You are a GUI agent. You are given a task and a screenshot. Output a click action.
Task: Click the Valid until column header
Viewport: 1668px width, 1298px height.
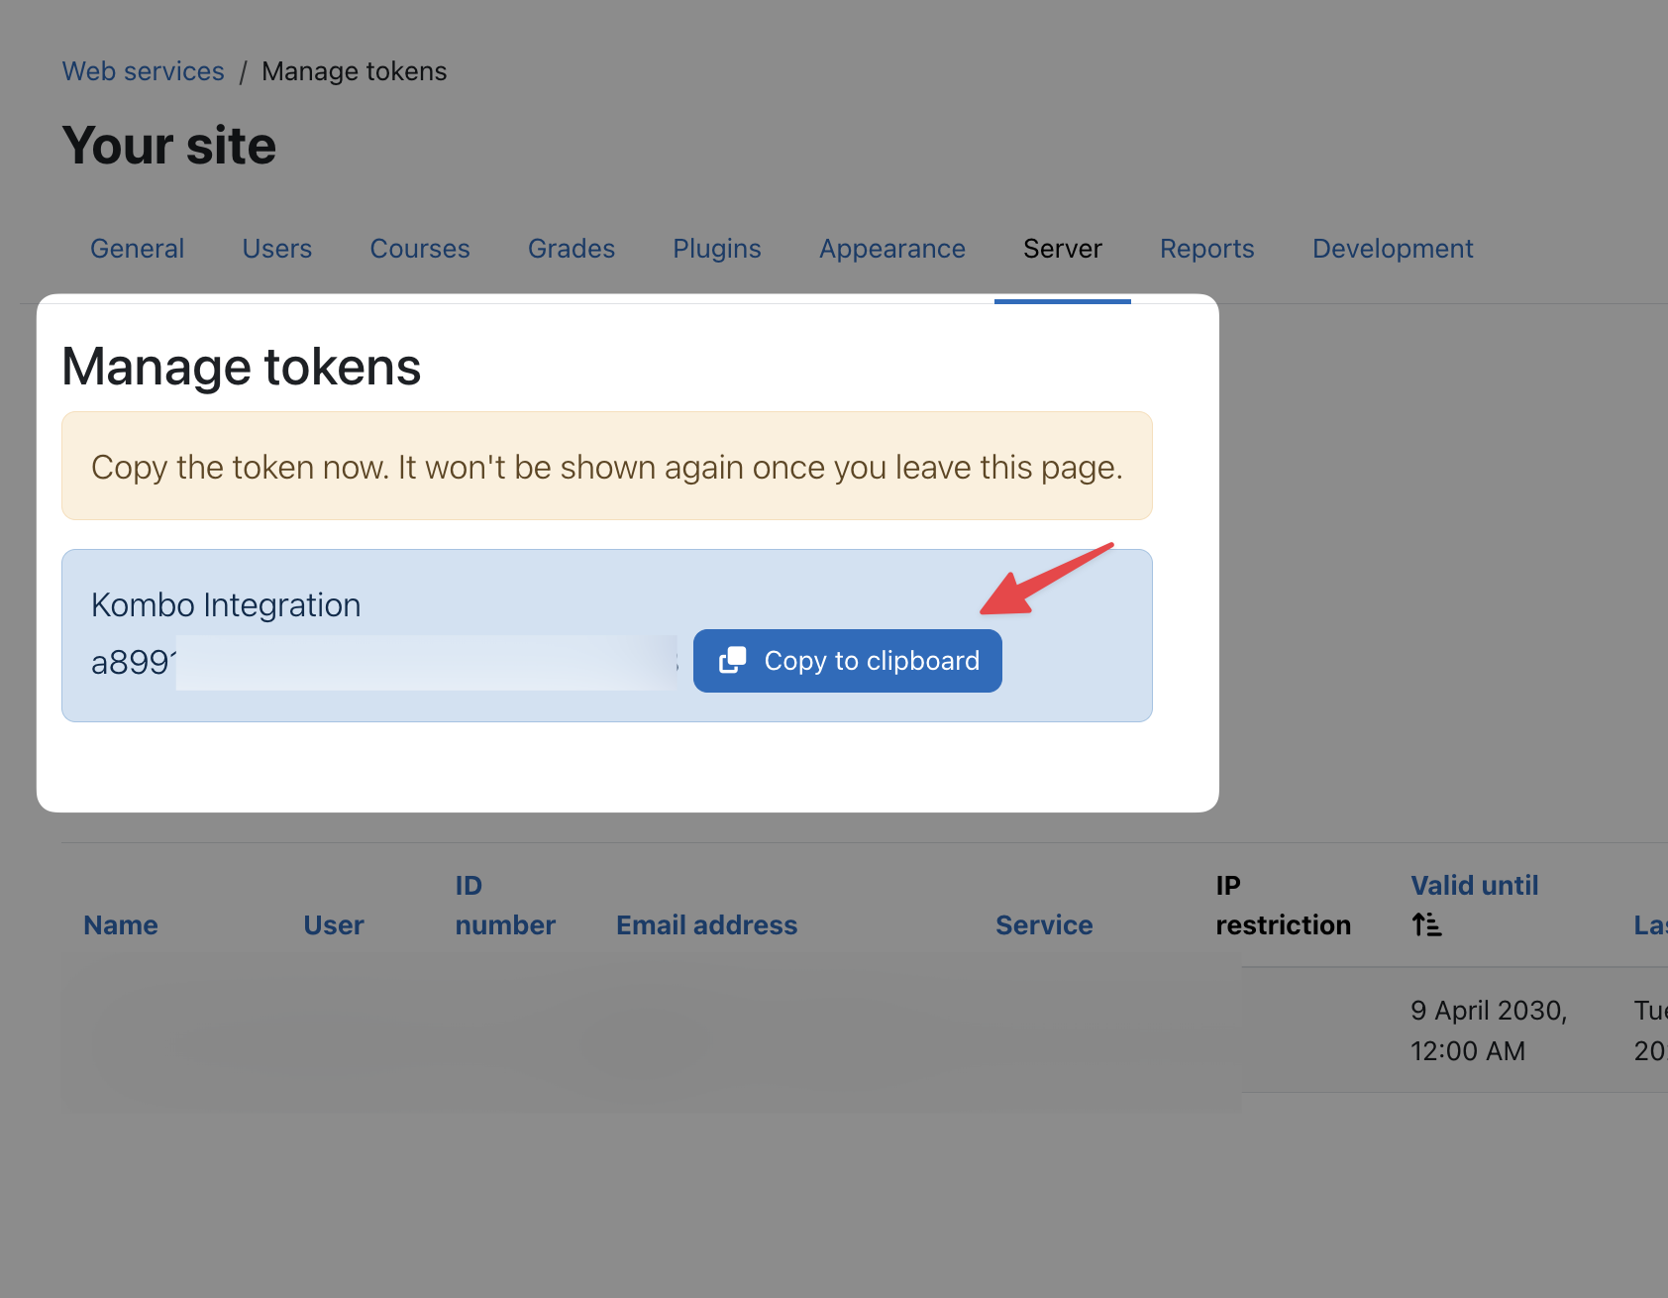(1474, 885)
